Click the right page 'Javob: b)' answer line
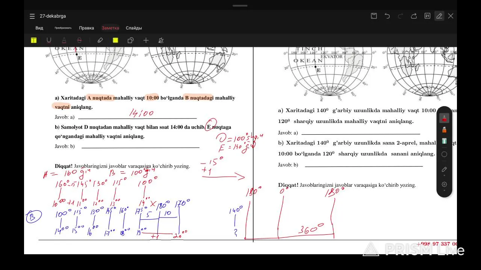The width and height of the screenshot is (481, 270). click(x=364, y=166)
